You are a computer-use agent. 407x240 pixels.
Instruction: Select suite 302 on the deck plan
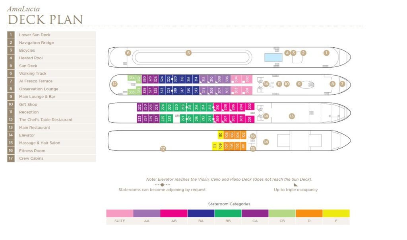coord(247,79)
